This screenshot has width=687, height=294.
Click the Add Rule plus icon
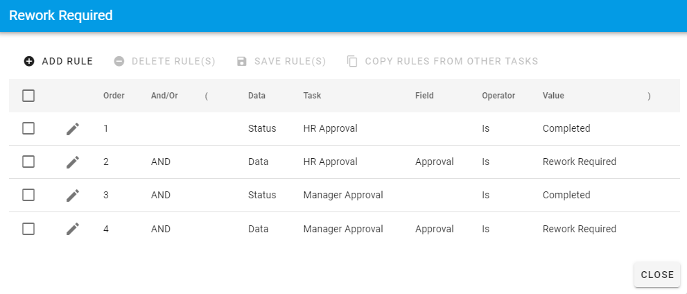tap(29, 61)
